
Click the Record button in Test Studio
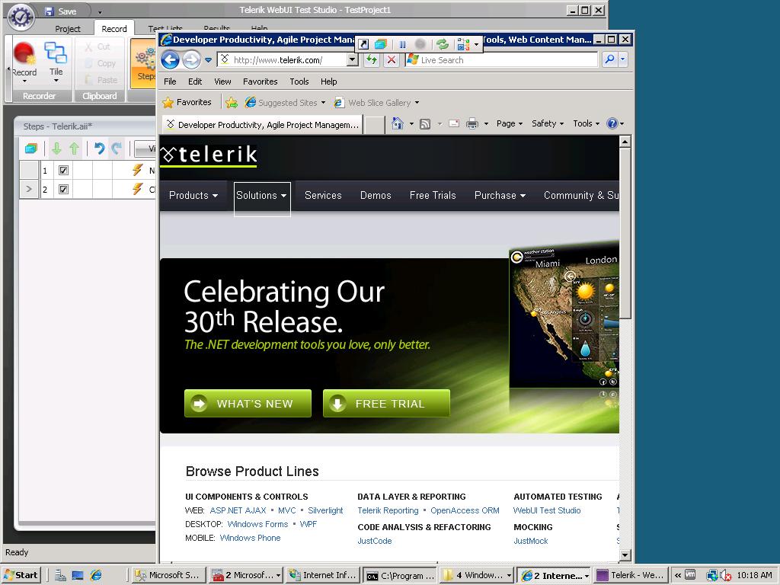point(24,61)
